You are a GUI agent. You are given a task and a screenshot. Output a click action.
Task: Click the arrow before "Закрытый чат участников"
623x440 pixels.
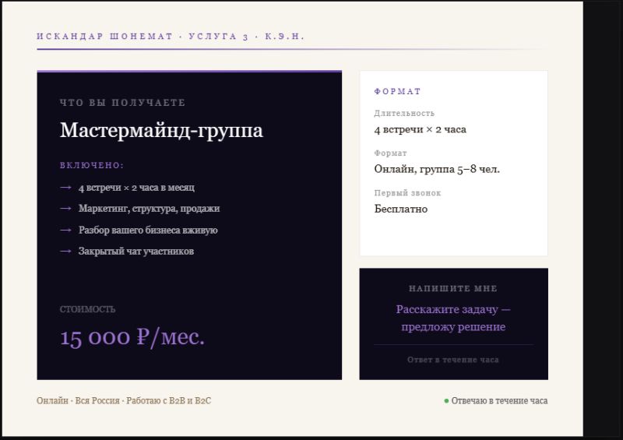65,252
